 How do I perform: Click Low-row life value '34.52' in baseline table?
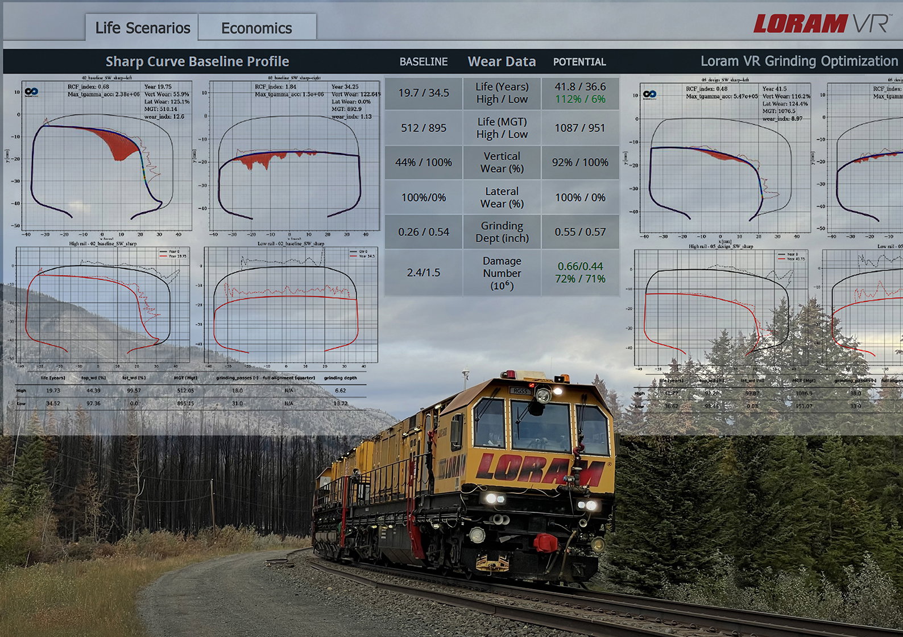53,403
